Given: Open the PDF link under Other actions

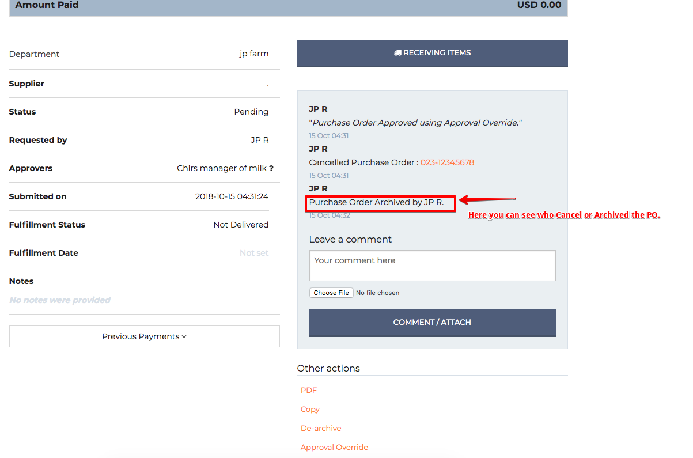Looking at the screenshot, I should tap(309, 391).
